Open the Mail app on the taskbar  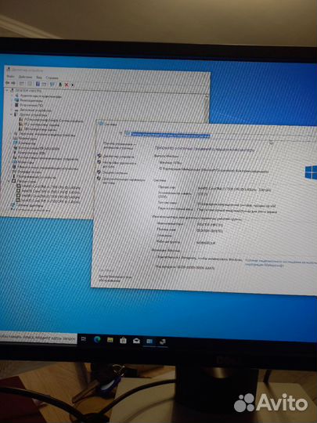tap(136, 342)
